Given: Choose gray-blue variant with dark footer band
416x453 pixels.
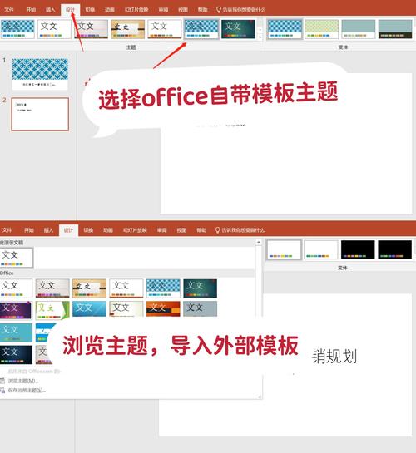Looking at the screenshot, I should tap(395, 29).
